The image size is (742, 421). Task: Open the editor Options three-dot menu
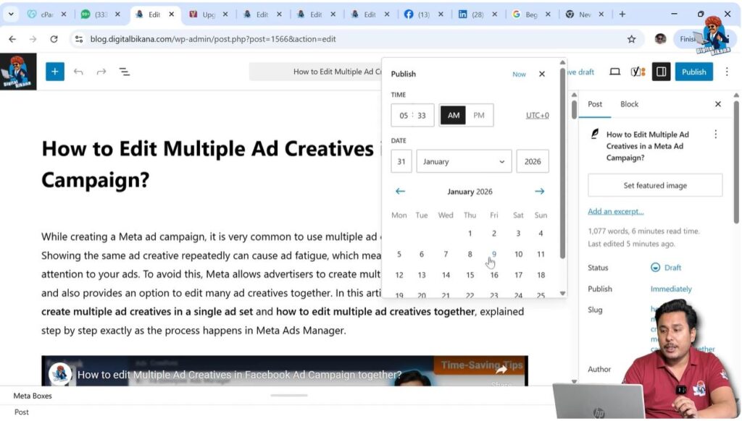(727, 72)
